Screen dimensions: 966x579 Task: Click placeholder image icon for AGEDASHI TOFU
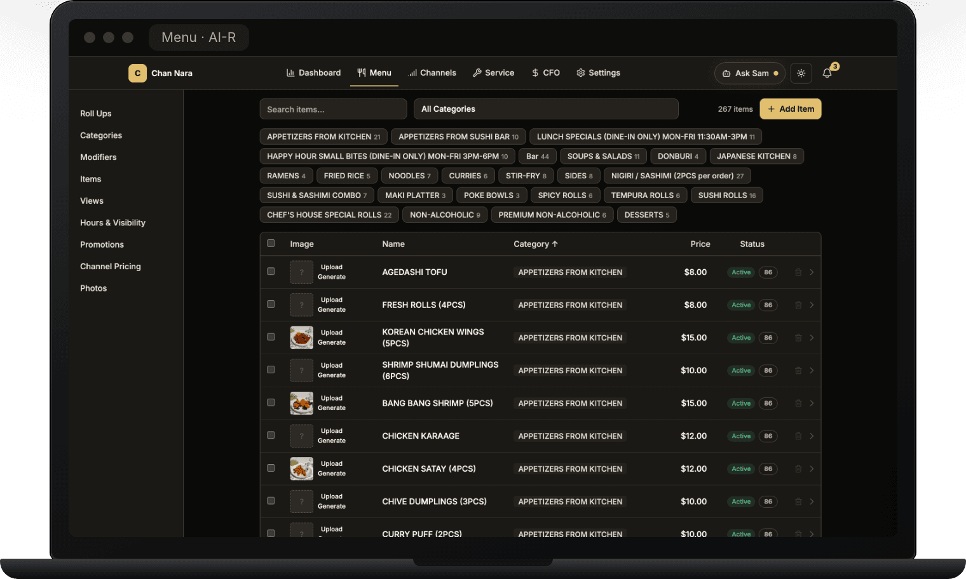(x=302, y=272)
